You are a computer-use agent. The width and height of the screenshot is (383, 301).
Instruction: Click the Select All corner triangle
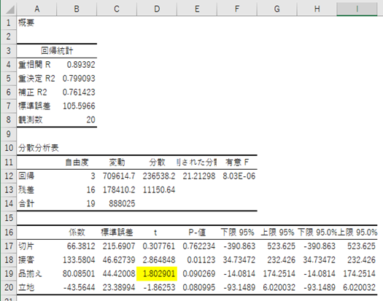coord(9,9)
